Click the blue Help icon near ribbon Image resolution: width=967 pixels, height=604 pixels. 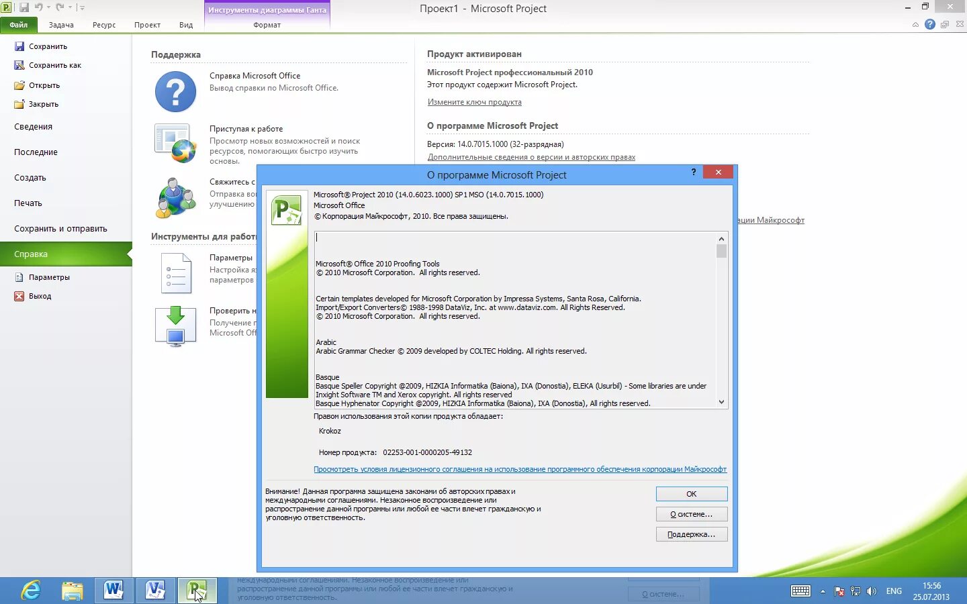coord(930,24)
